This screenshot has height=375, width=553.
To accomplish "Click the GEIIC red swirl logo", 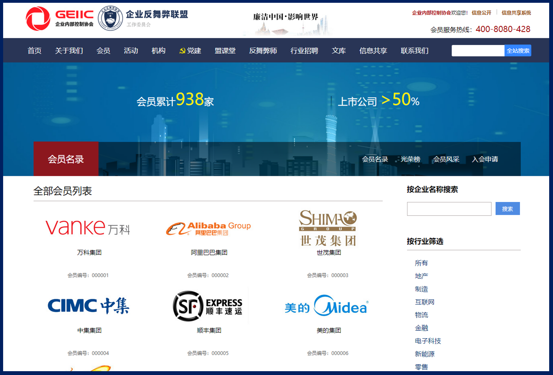I will (38, 19).
